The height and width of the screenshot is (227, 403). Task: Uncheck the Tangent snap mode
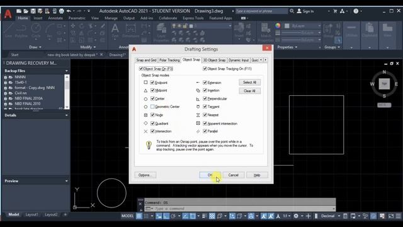(x=205, y=107)
